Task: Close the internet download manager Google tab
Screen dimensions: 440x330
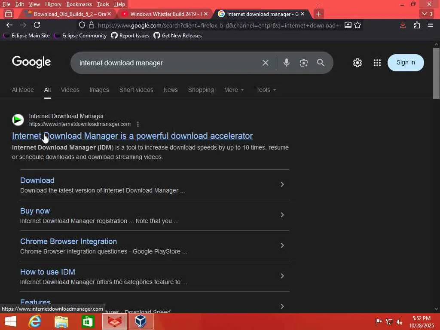Action: click(302, 14)
